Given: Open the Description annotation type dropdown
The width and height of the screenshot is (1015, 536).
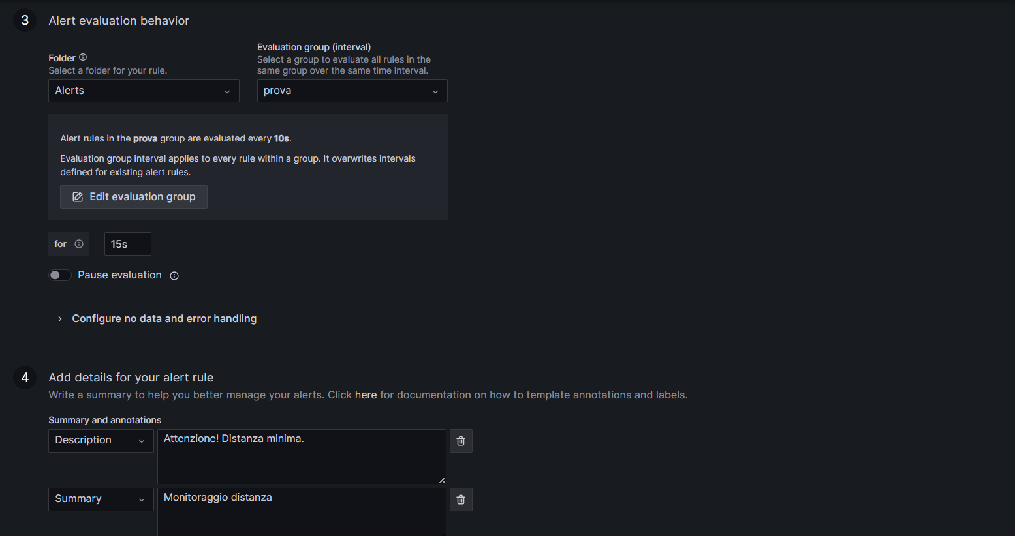Looking at the screenshot, I should [101, 440].
